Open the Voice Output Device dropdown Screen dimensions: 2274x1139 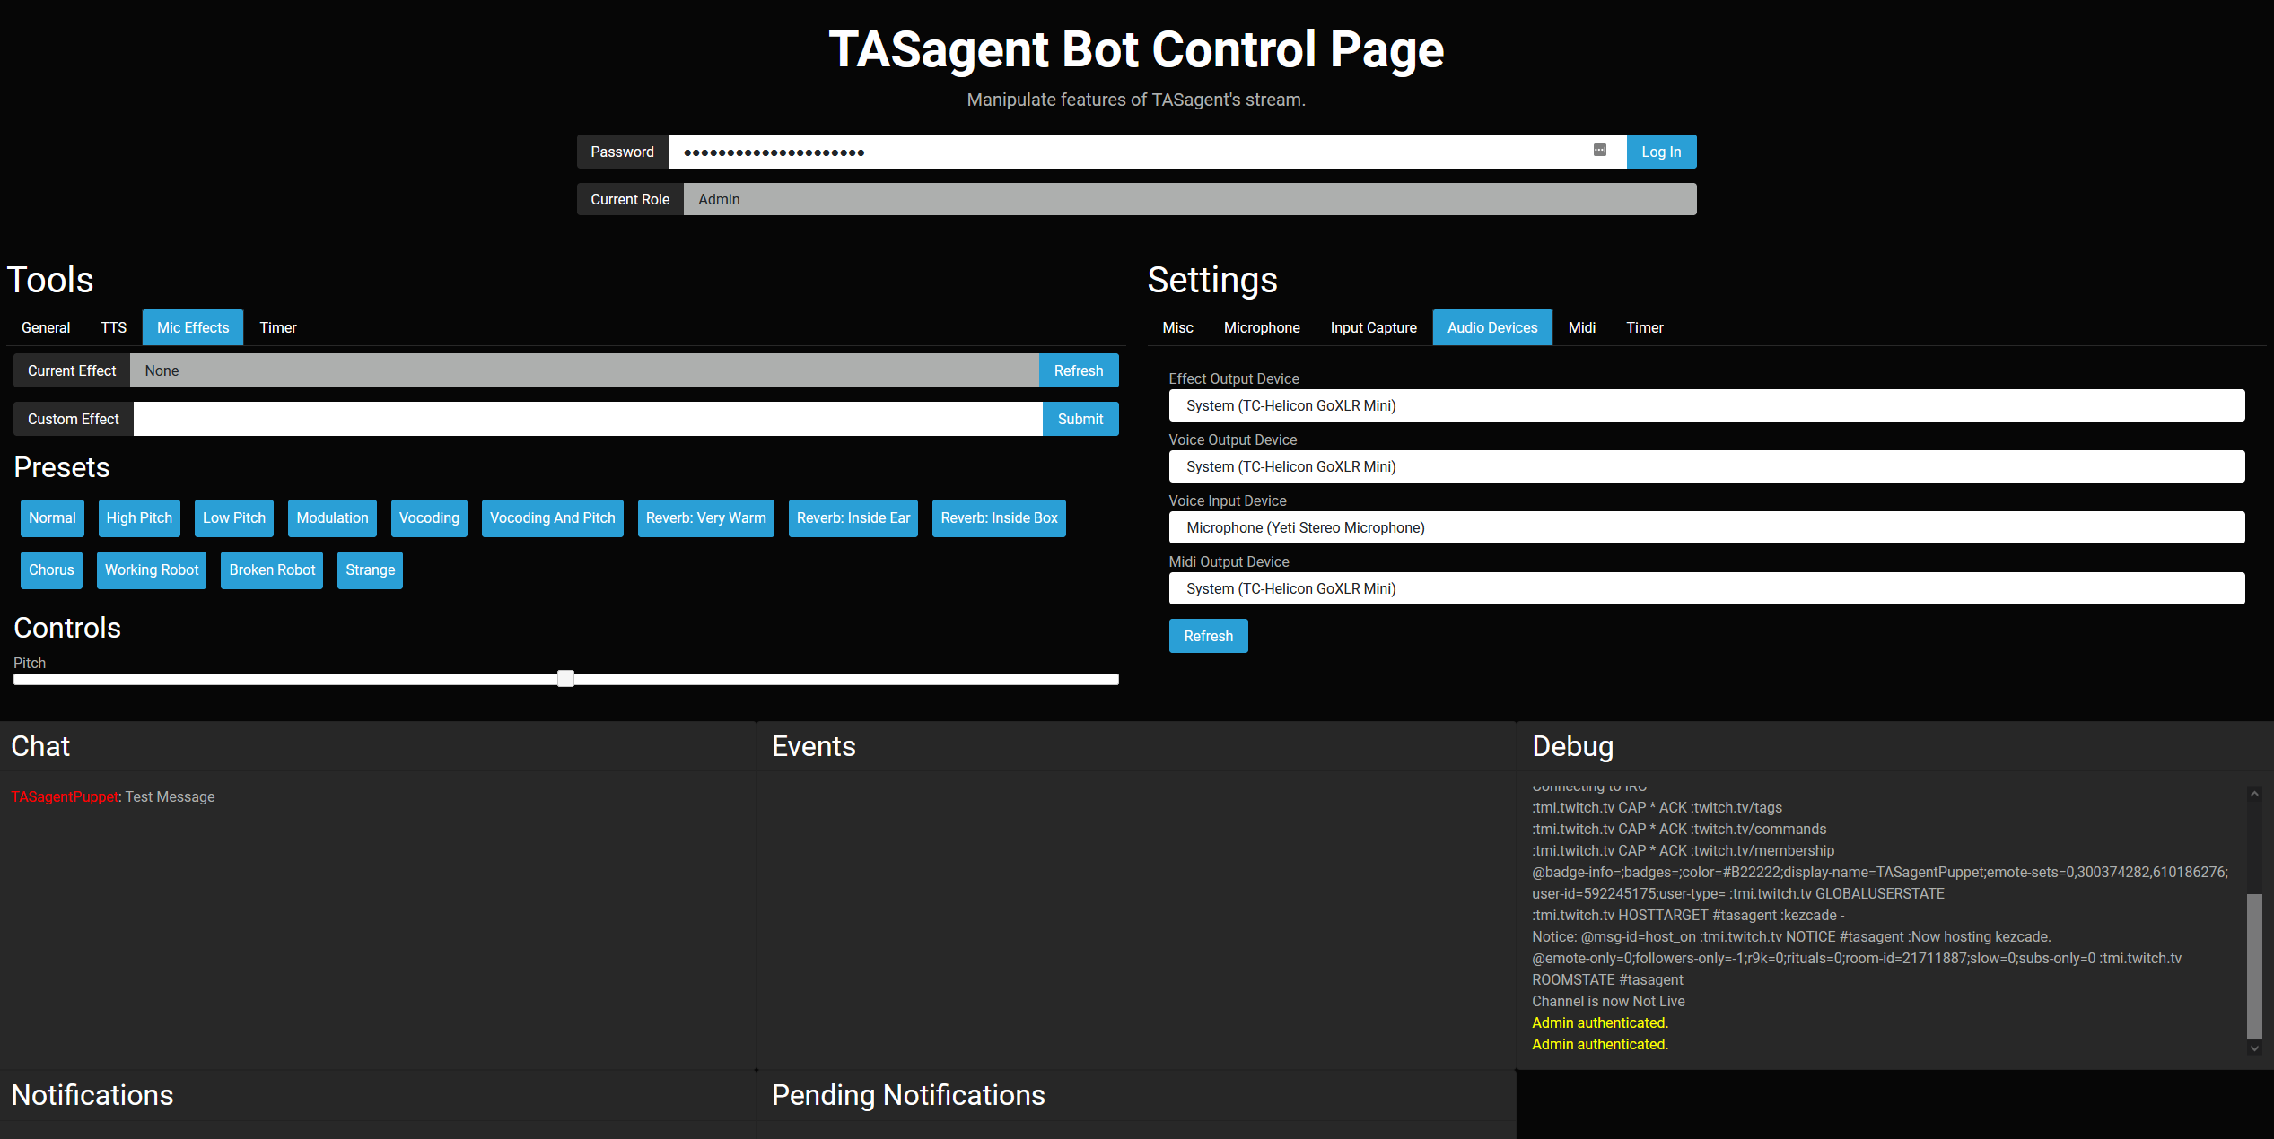coord(1706,466)
